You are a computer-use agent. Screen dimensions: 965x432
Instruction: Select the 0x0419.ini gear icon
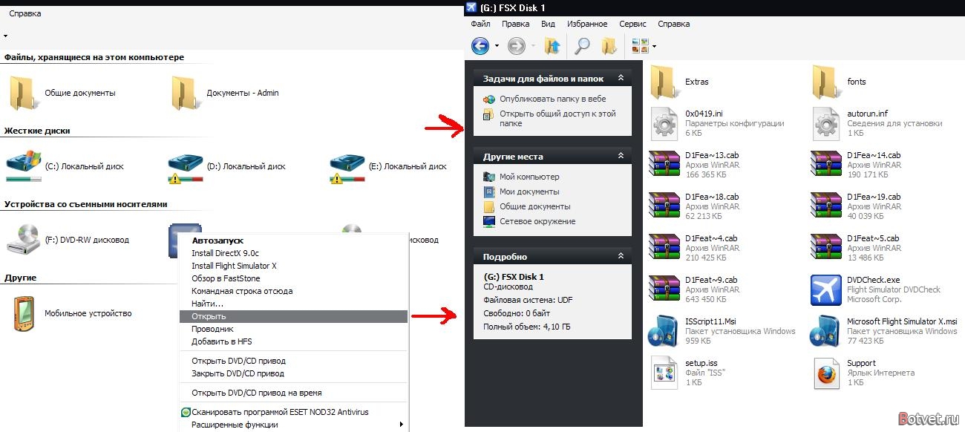click(665, 123)
